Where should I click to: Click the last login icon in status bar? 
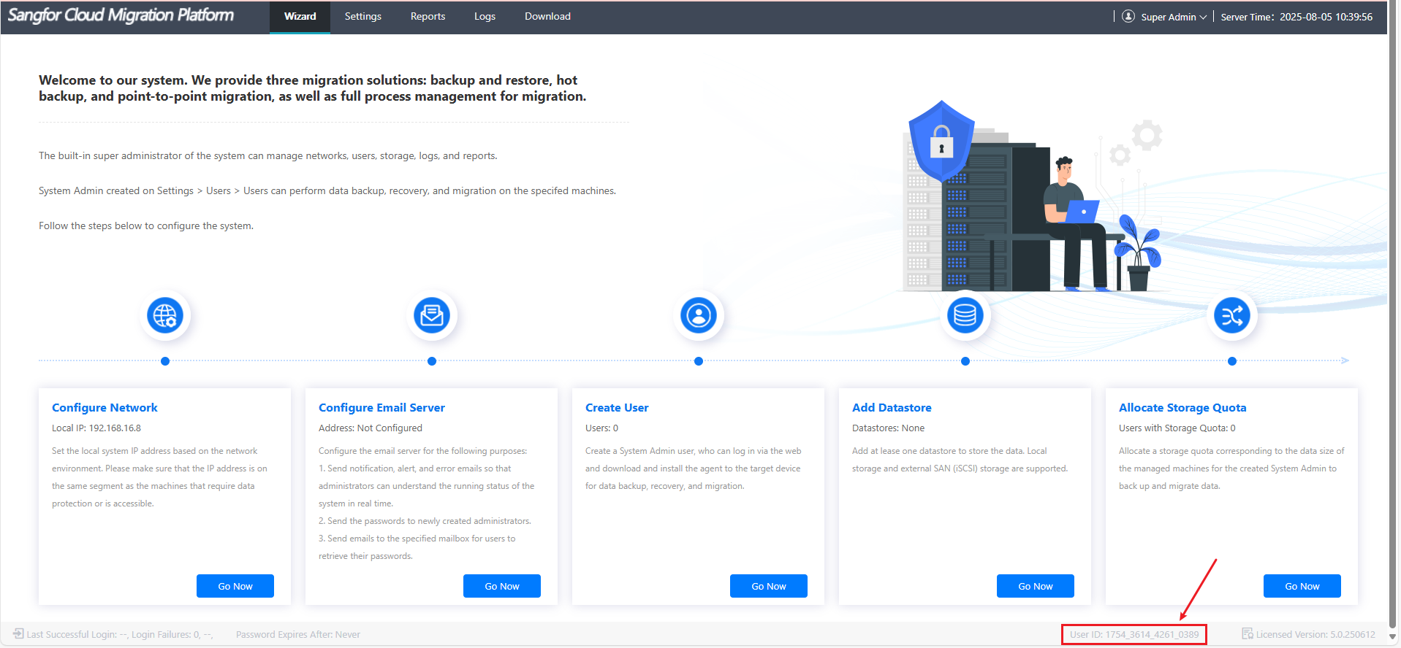pos(18,633)
